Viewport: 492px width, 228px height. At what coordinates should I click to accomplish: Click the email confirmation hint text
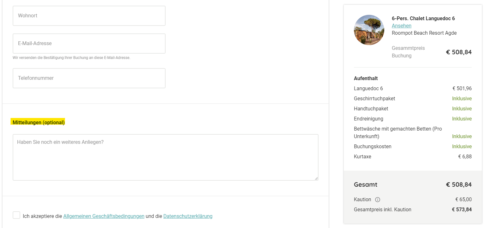(71, 58)
